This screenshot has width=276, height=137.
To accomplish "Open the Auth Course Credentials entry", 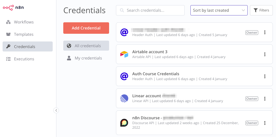I will 156,74.
